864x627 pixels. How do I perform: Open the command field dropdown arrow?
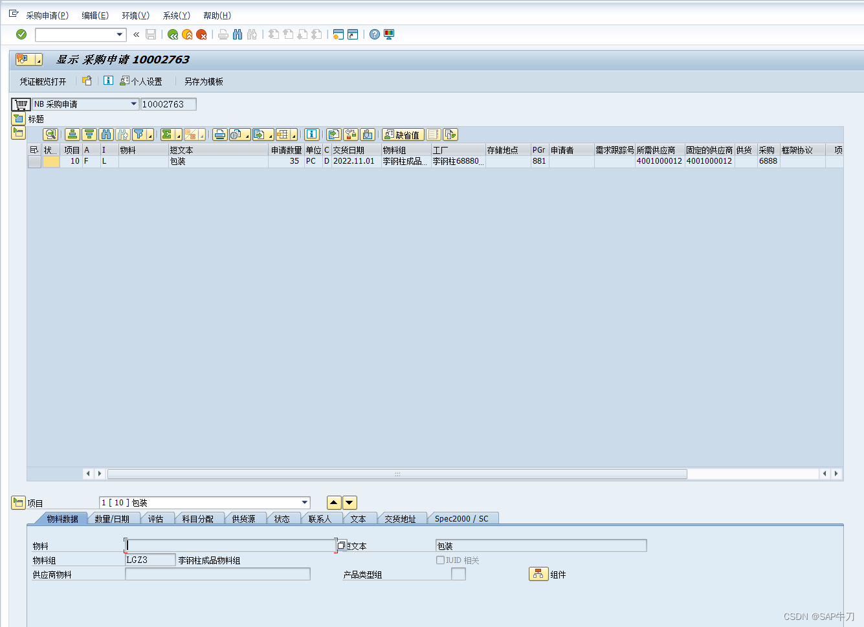120,34
